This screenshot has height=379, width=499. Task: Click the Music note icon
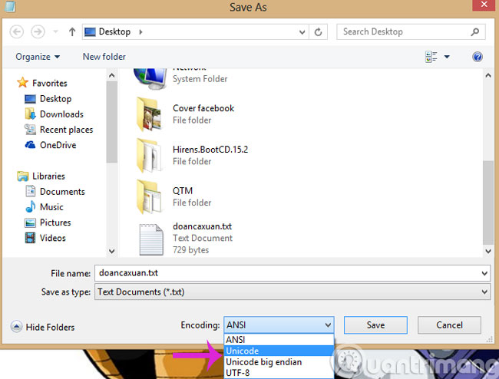tap(30, 206)
